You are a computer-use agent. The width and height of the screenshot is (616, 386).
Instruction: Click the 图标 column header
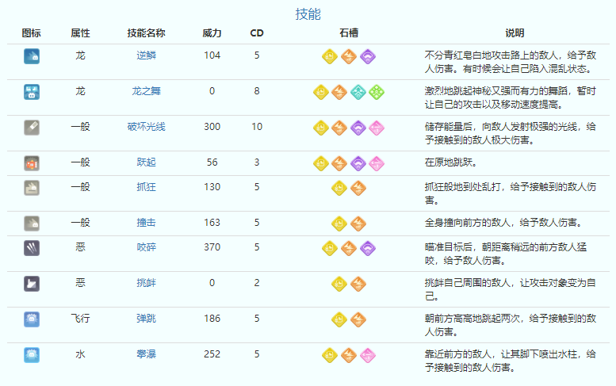[x=32, y=33]
